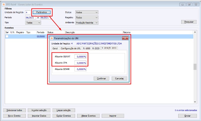This screenshot has width=201, height=121.
Task: Click the Alterar Eventos button
Action: coord(88,116)
